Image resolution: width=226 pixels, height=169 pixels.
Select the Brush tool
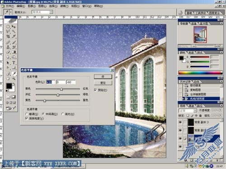pyautogui.click(x=14, y=42)
